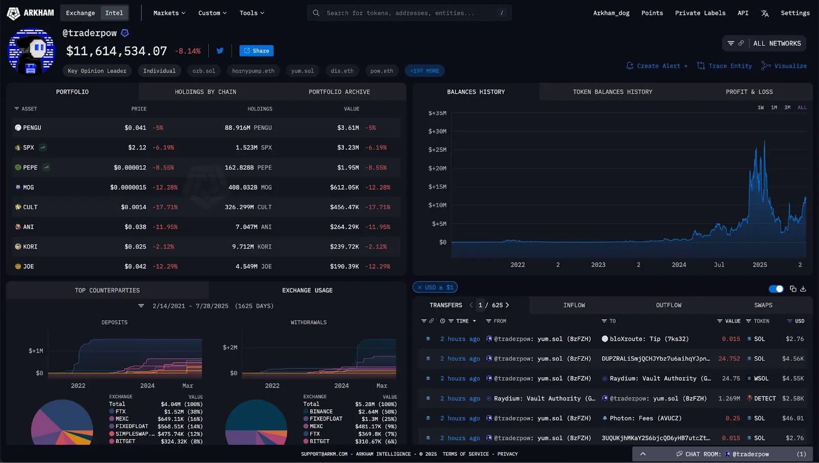Download transfers with the download icon
The height and width of the screenshot is (463, 819).
click(803, 289)
